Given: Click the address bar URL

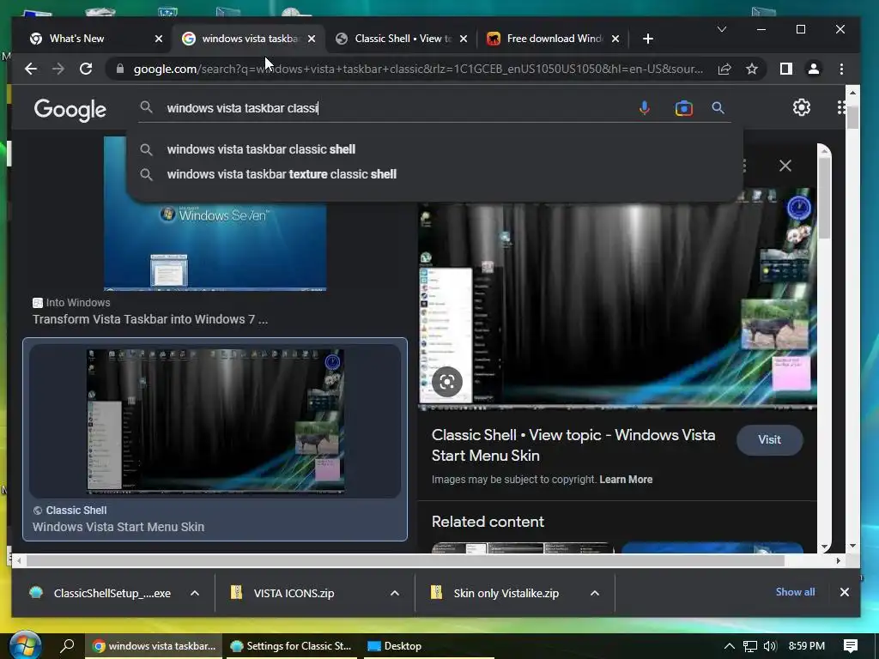Looking at the screenshot, I should click(418, 69).
